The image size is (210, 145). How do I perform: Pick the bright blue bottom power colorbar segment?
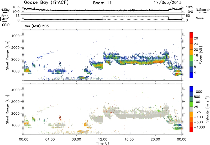(191, 75)
